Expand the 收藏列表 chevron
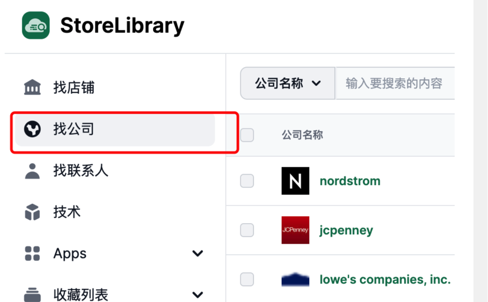Viewport: 488px width, 302px height. tap(198, 294)
